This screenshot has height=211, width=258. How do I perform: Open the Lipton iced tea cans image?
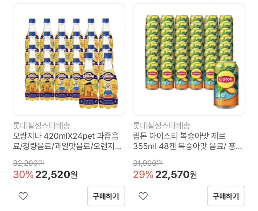click(x=189, y=59)
